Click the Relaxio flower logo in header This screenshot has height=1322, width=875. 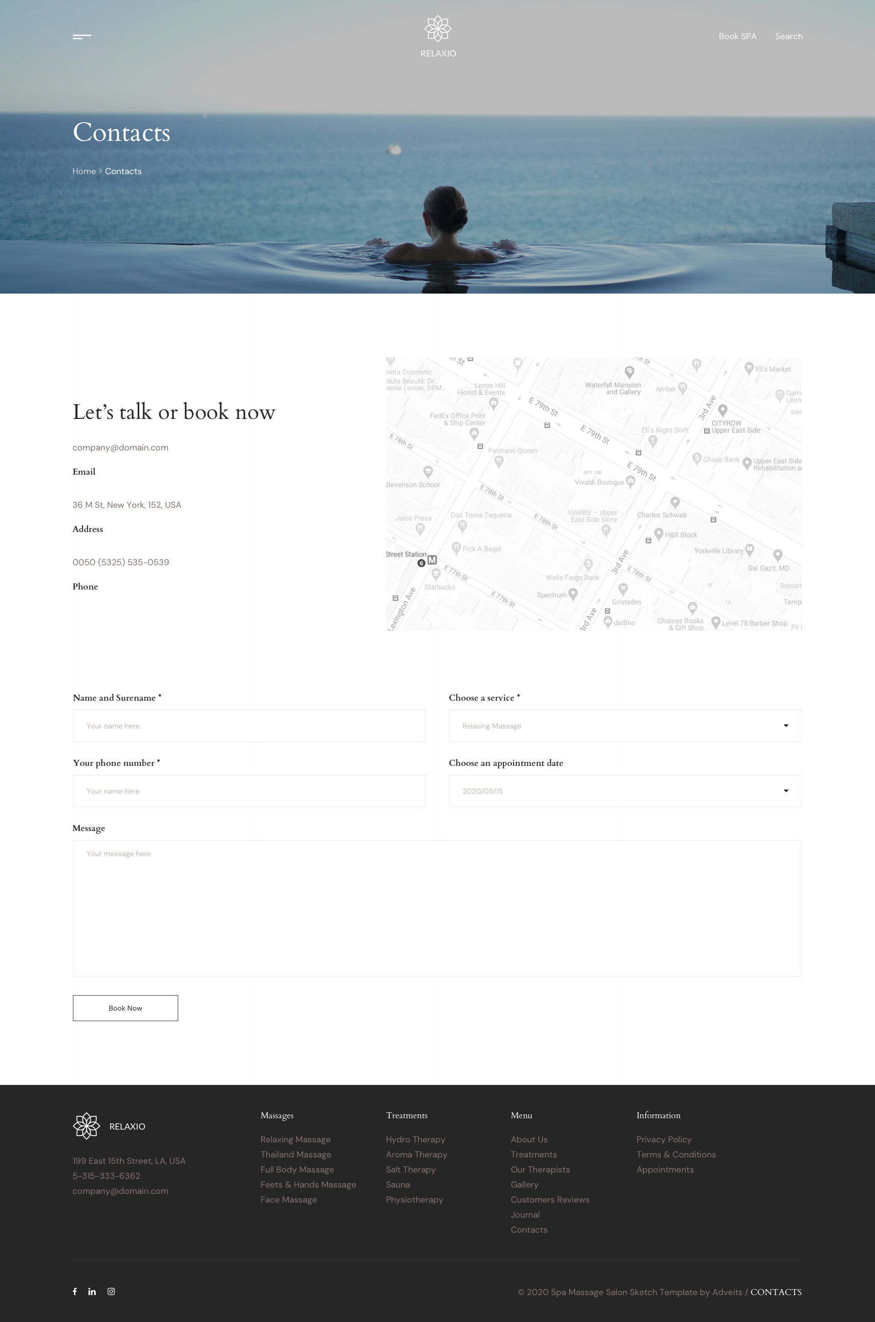[438, 28]
